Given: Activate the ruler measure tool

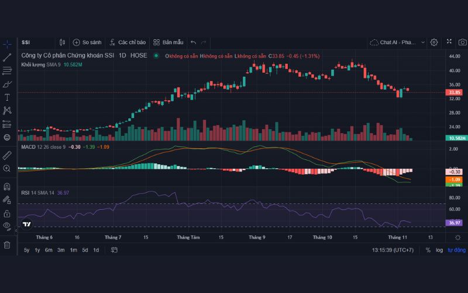Looking at the screenshot, I should tap(8, 155).
